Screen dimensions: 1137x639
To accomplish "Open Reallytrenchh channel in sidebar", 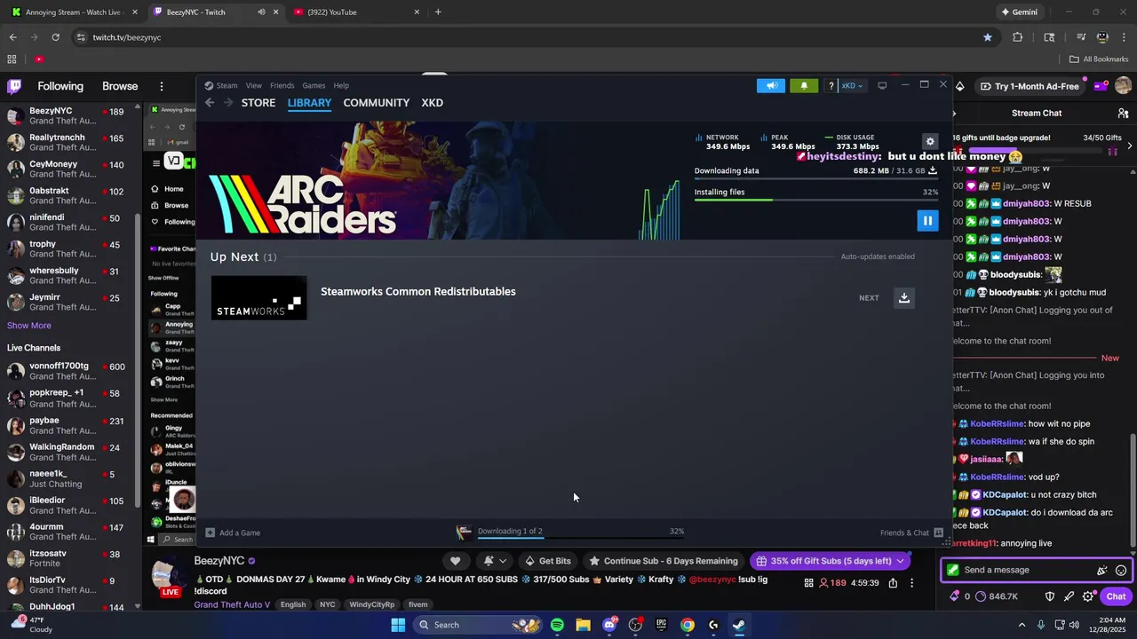I will click(x=69, y=143).
